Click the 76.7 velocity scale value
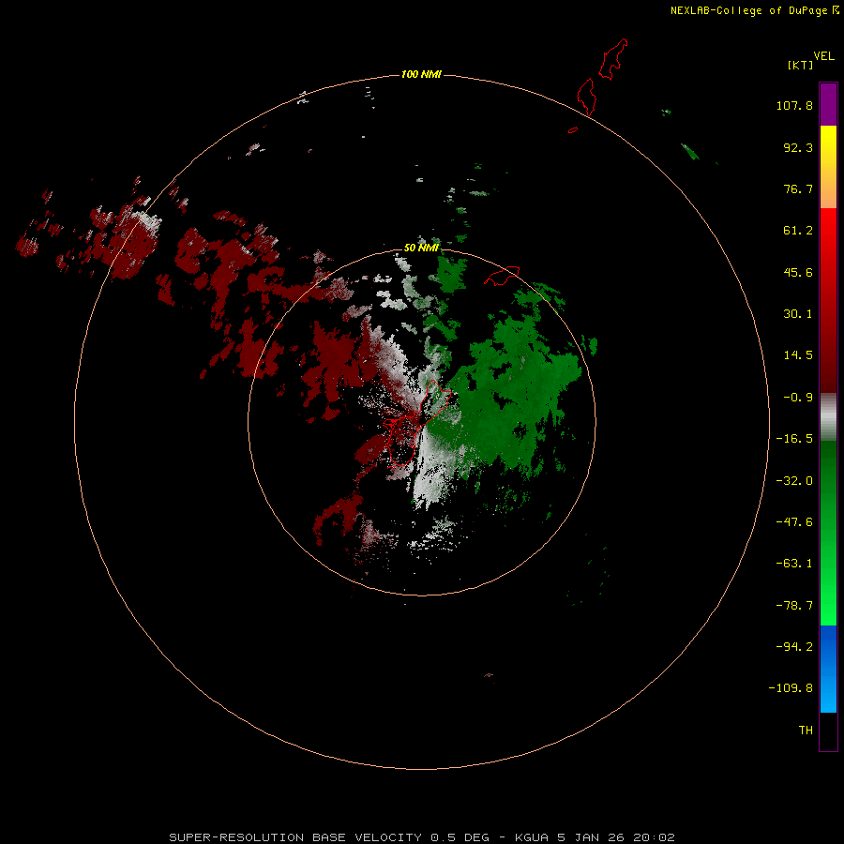This screenshot has height=844, width=844. point(798,188)
